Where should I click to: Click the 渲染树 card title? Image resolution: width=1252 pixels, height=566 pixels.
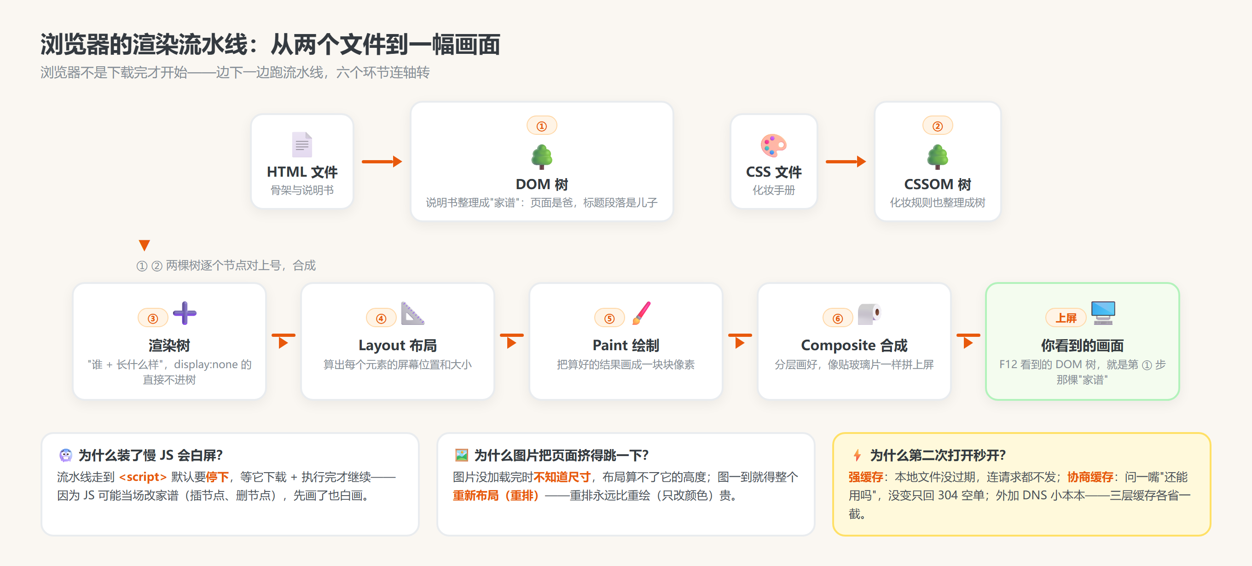(x=168, y=346)
